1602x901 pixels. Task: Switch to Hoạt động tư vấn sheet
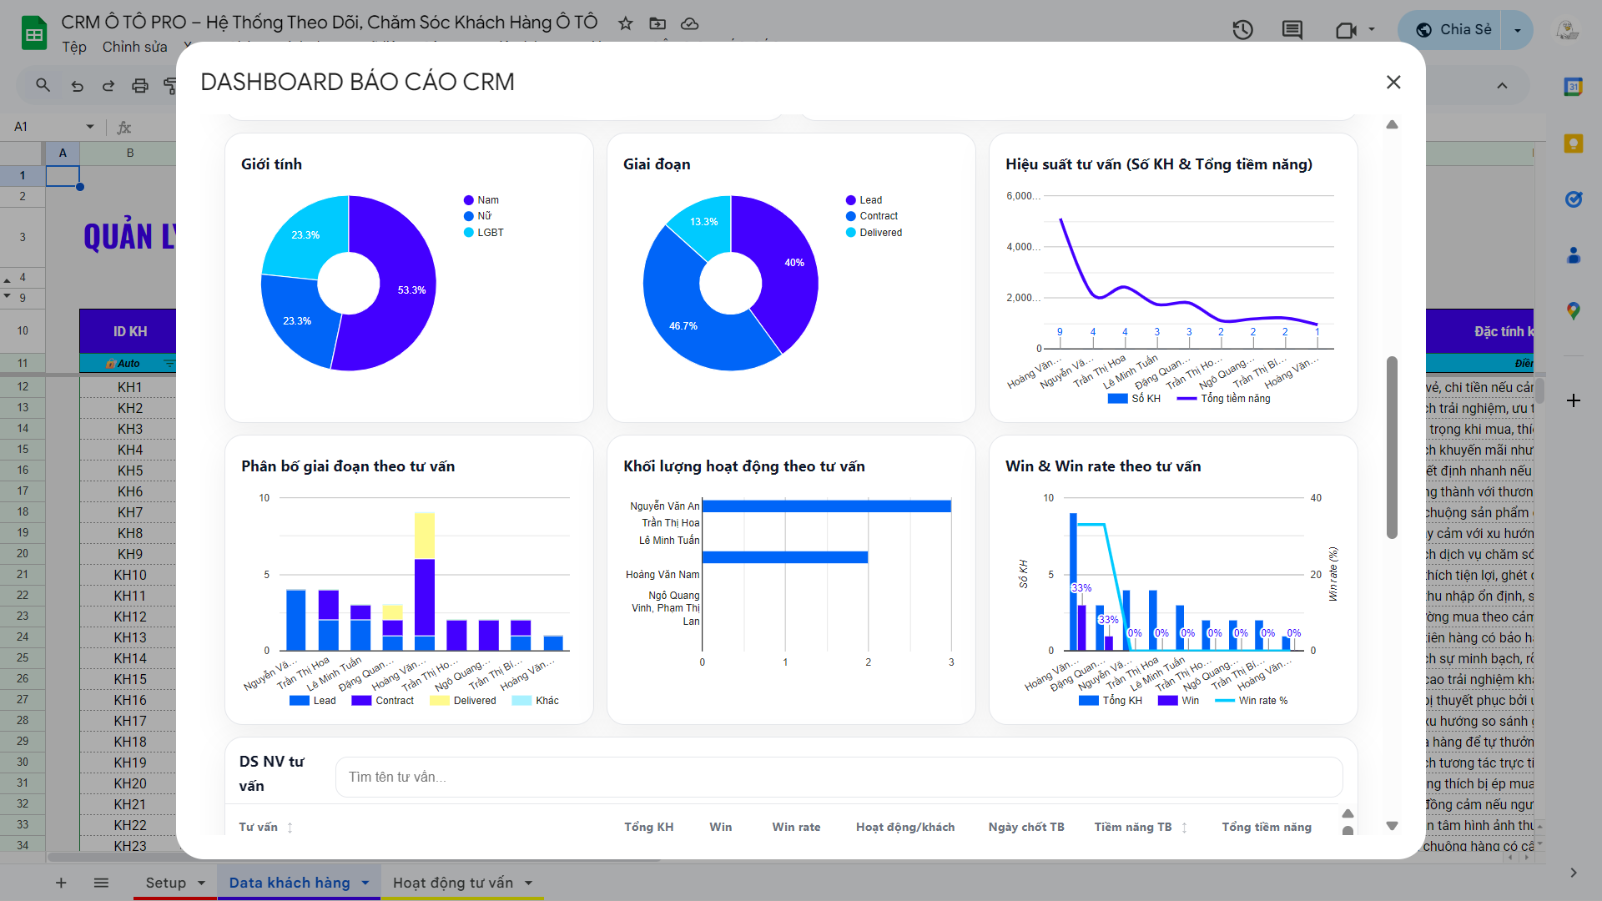(452, 883)
